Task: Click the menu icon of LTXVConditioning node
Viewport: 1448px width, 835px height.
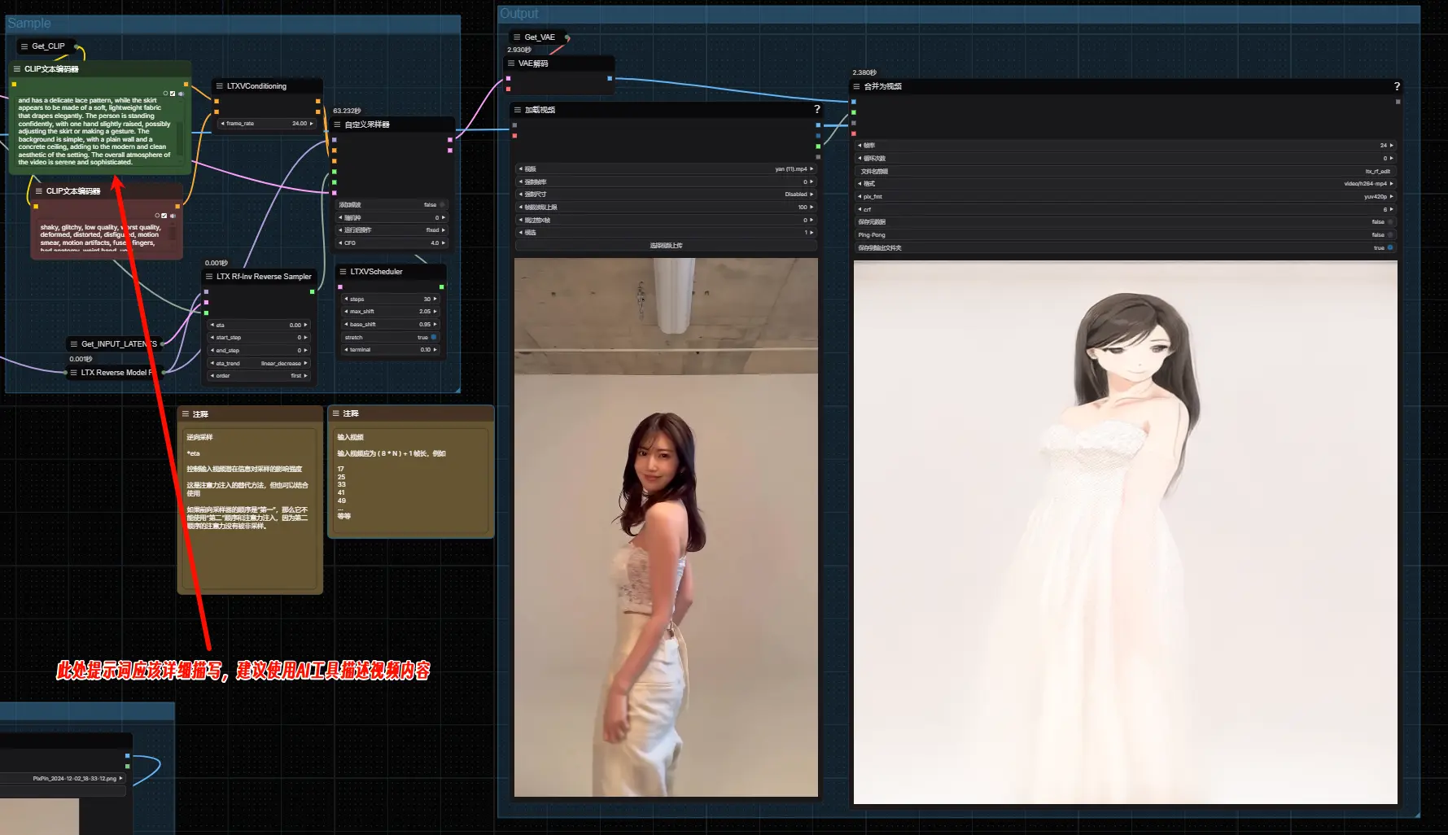Action: (x=219, y=85)
